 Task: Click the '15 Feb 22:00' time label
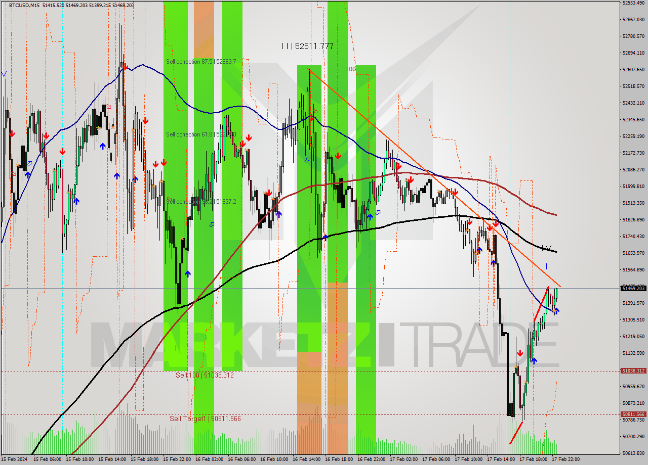(x=177, y=460)
